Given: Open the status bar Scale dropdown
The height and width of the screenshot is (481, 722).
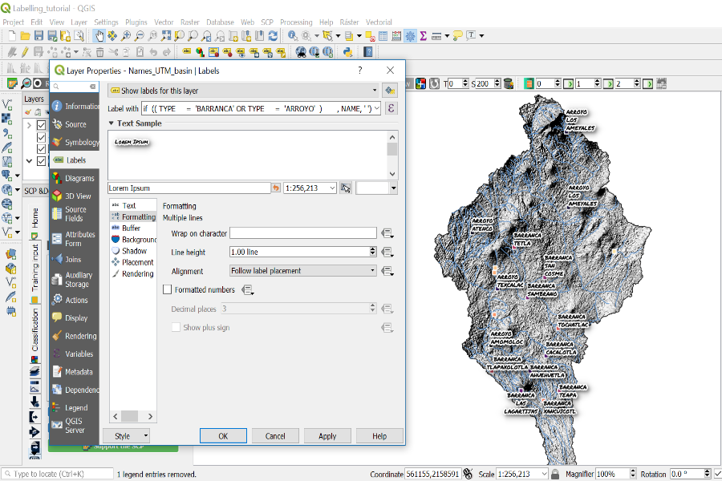Looking at the screenshot, I should coord(544,474).
